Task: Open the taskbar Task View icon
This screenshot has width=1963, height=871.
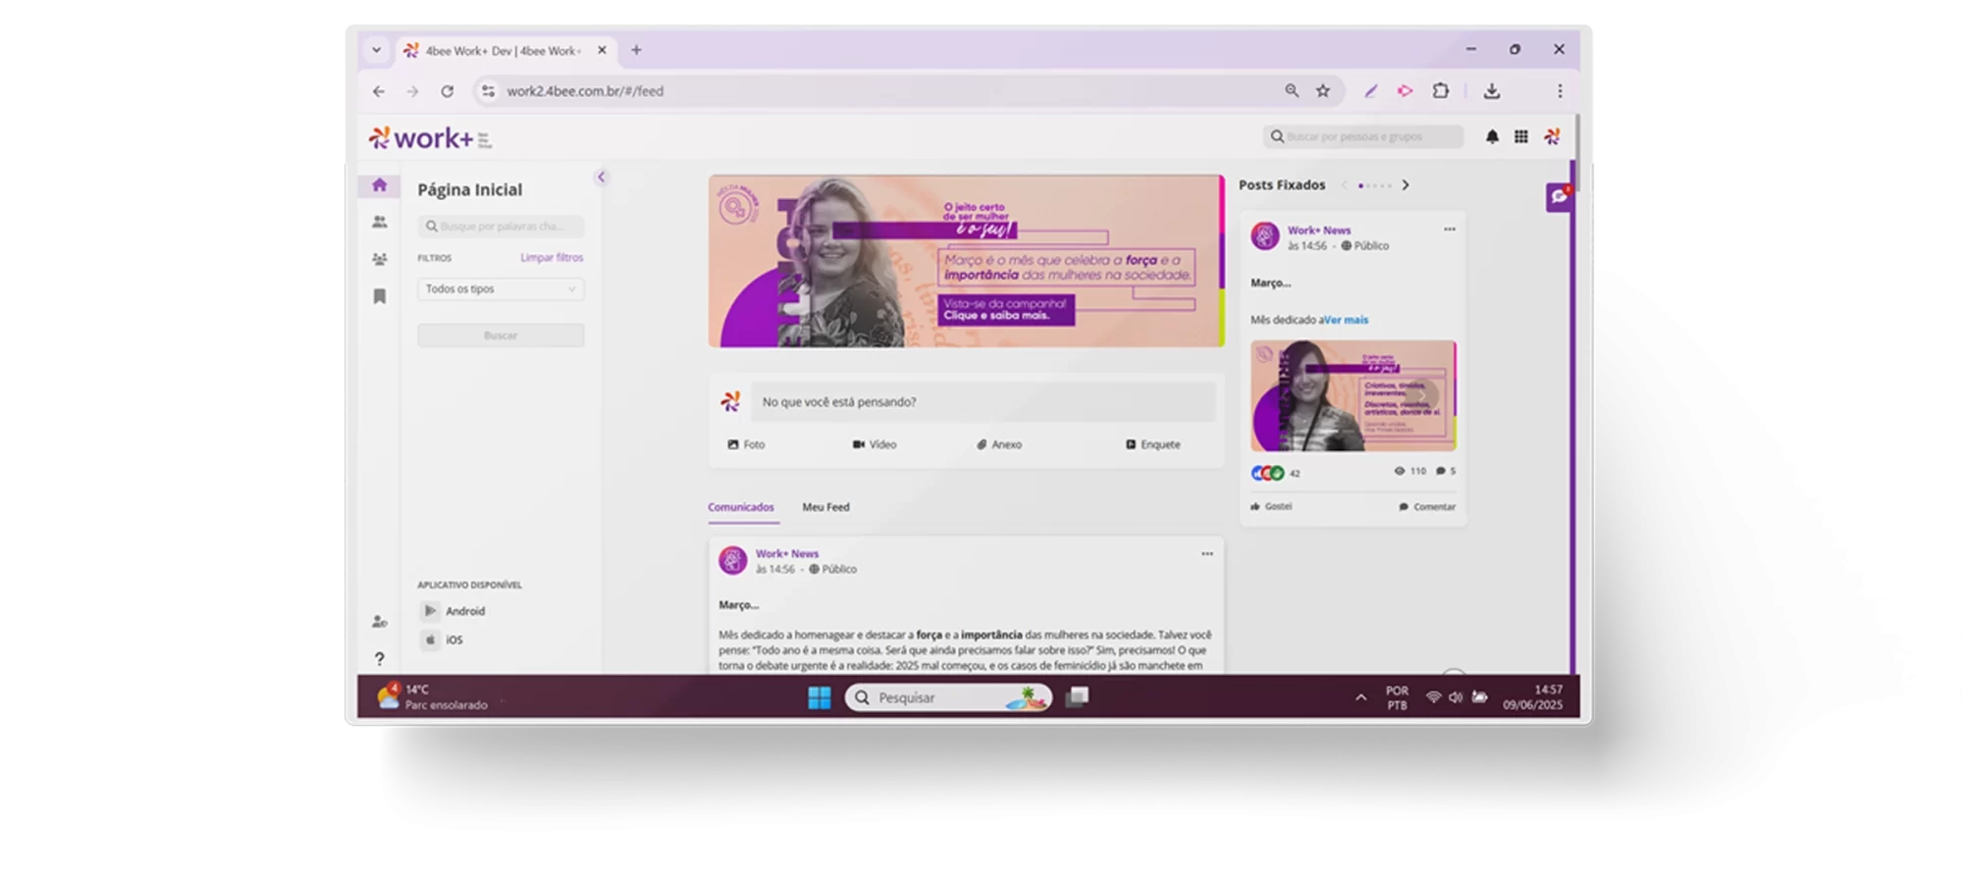Action: 1078,697
